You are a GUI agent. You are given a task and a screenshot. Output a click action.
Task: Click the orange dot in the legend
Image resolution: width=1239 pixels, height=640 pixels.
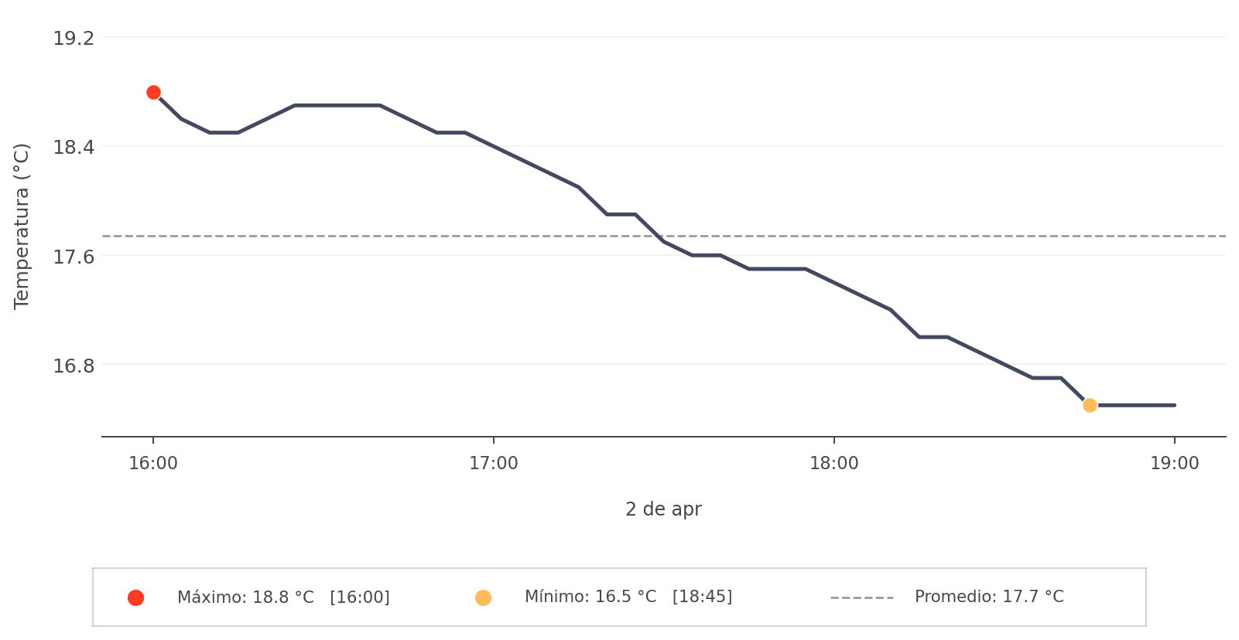pyautogui.click(x=483, y=597)
